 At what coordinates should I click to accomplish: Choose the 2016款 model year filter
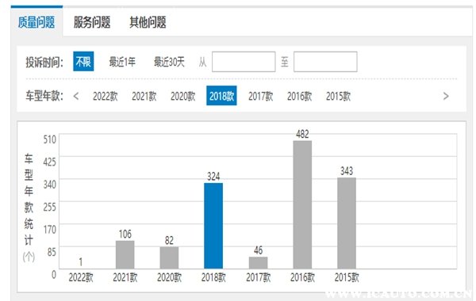pyautogui.click(x=299, y=97)
